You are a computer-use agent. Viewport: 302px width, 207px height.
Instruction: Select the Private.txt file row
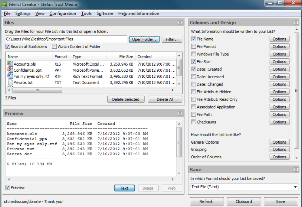coord(91,82)
